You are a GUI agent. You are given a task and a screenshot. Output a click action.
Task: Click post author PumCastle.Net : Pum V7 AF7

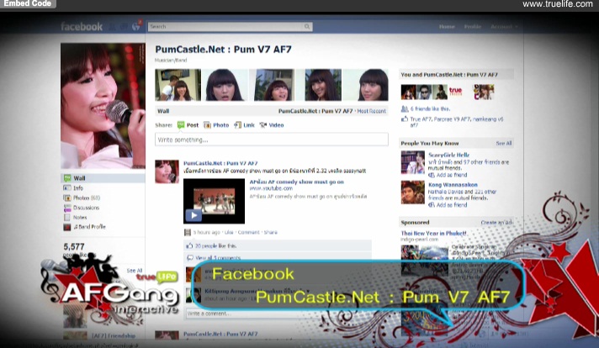click(220, 163)
